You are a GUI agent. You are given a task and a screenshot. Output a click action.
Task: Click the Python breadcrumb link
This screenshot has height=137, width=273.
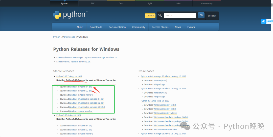coord(57,37)
